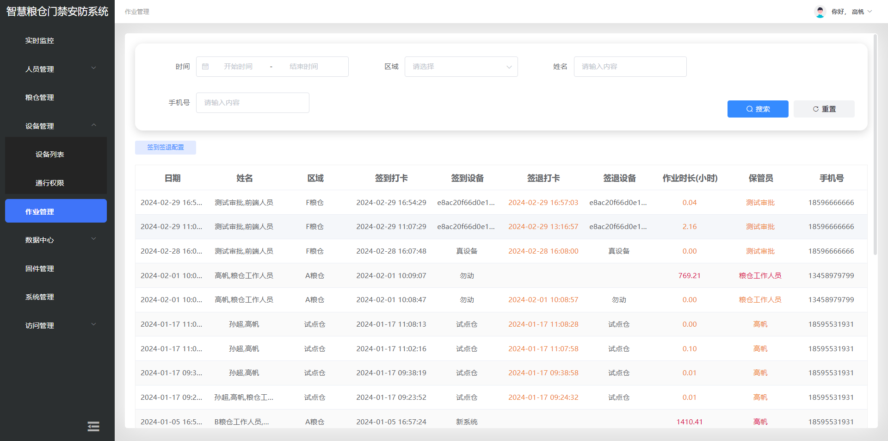Click the 2024-01-17 09:24:32 check-out time
Screen dimensions: 888x441
coord(543,398)
